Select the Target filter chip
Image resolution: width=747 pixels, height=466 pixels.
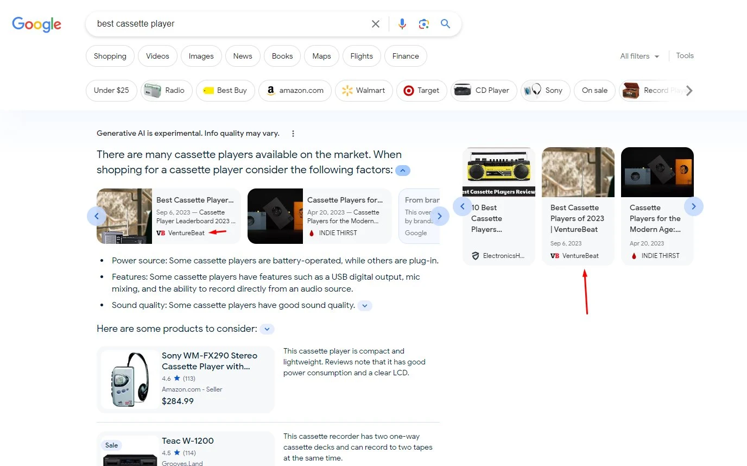pos(422,90)
